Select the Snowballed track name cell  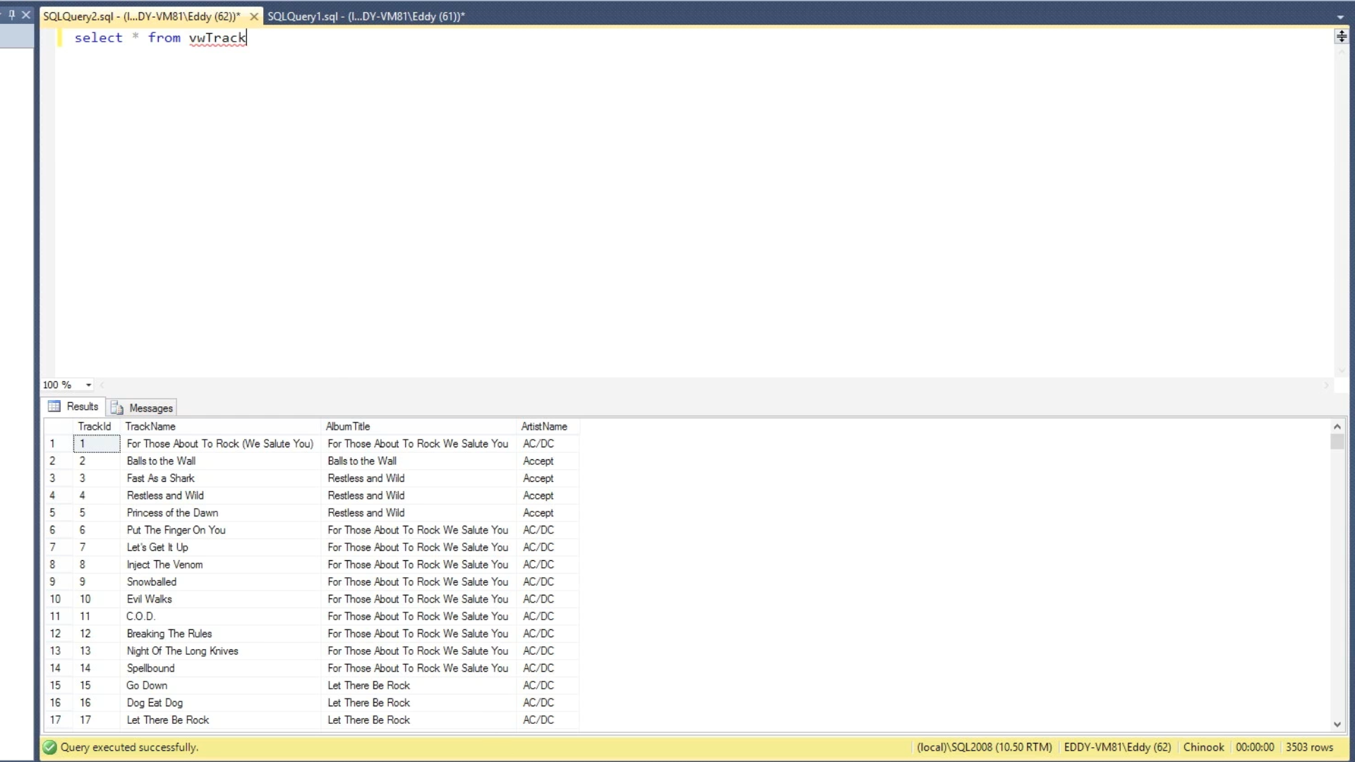[x=152, y=582]
